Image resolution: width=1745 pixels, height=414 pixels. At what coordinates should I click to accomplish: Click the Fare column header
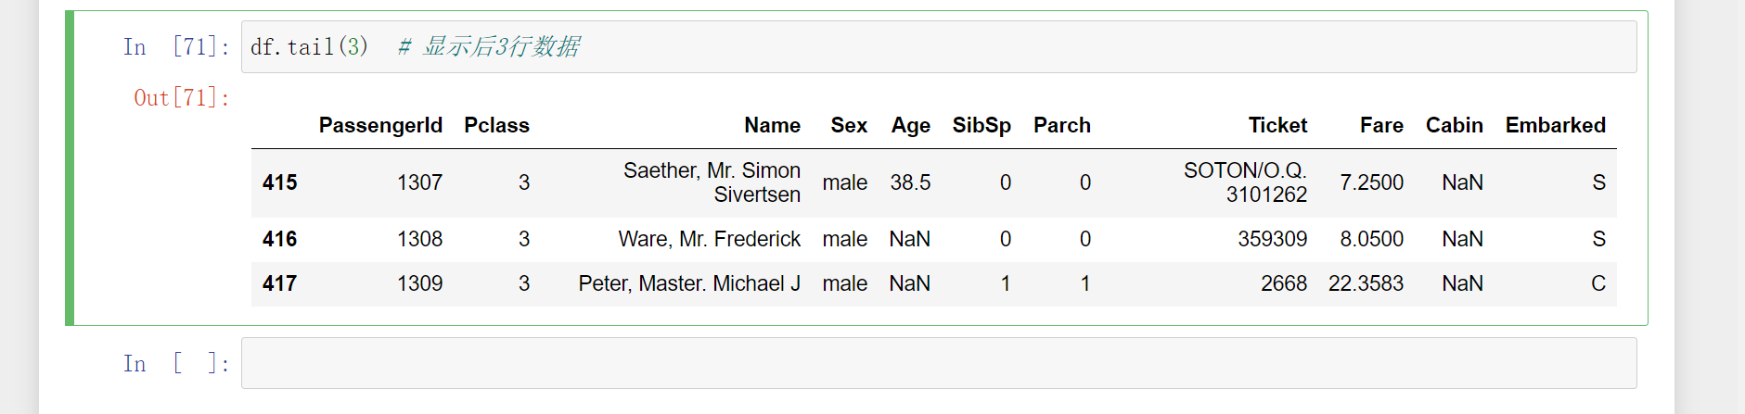coord(1381,125)
